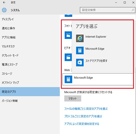Open オフライン マップ settings page
136x134 pixels.
point(30,83)
